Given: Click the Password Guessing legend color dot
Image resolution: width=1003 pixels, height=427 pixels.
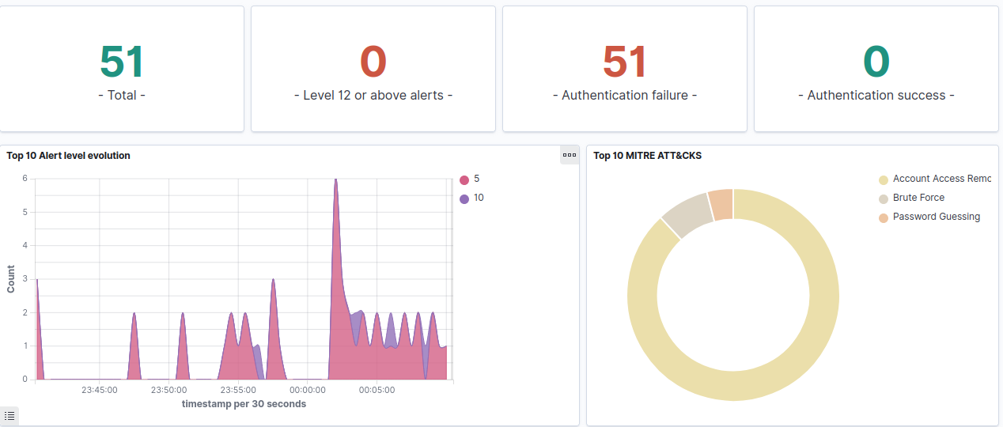Looking at the screenshot, I should (884, 217).
